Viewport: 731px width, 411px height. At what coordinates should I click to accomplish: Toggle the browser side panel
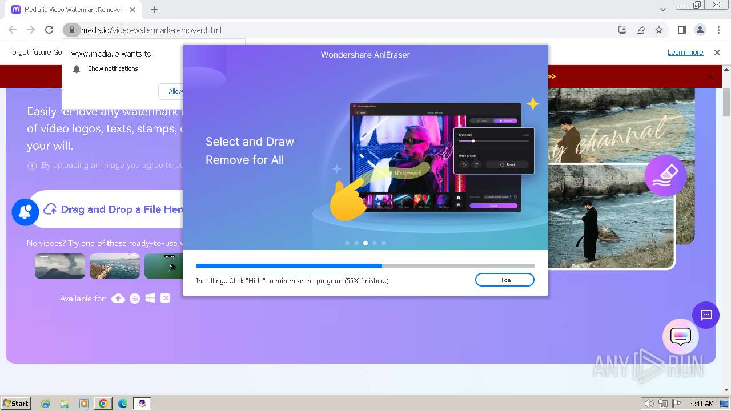tap(681, 30)
